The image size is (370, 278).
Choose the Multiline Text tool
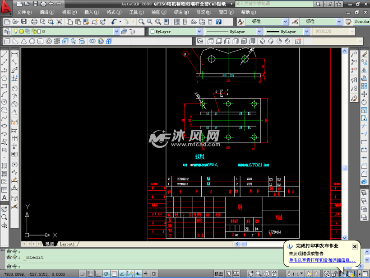5,197
